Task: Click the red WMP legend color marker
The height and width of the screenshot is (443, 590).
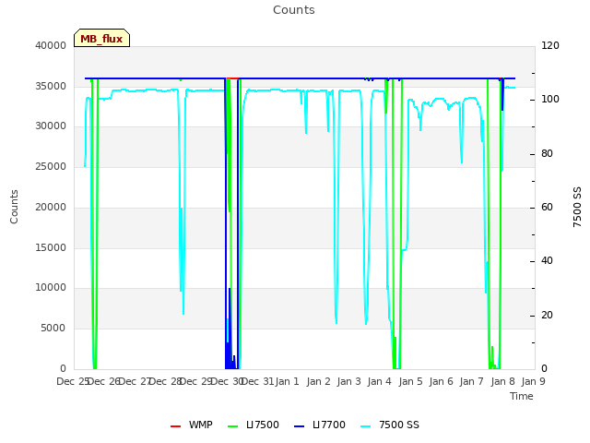Action: point(176,426)
